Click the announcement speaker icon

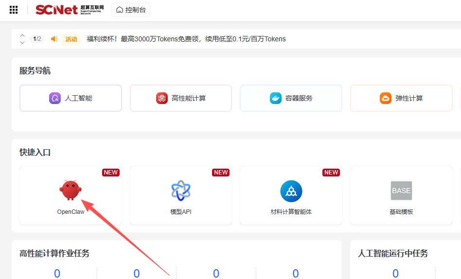pyautogui.click(x=54, y=39)
